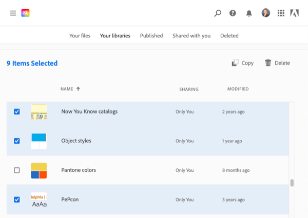This screenshot has width=308, height=218.
Task: View the Deleted tab
Action: pos(229,36)
